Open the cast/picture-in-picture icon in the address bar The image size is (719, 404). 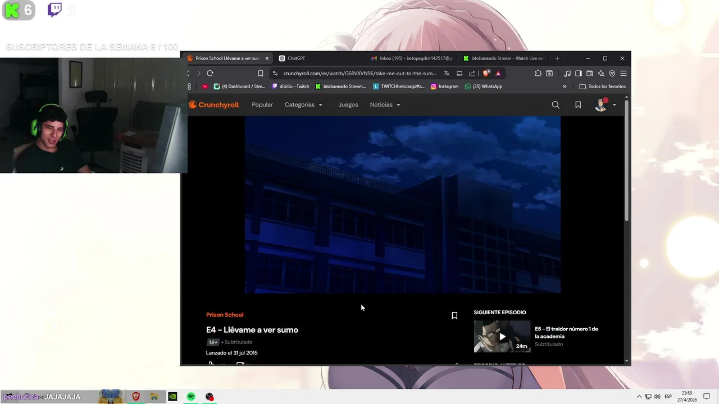[x=459, y=73]
